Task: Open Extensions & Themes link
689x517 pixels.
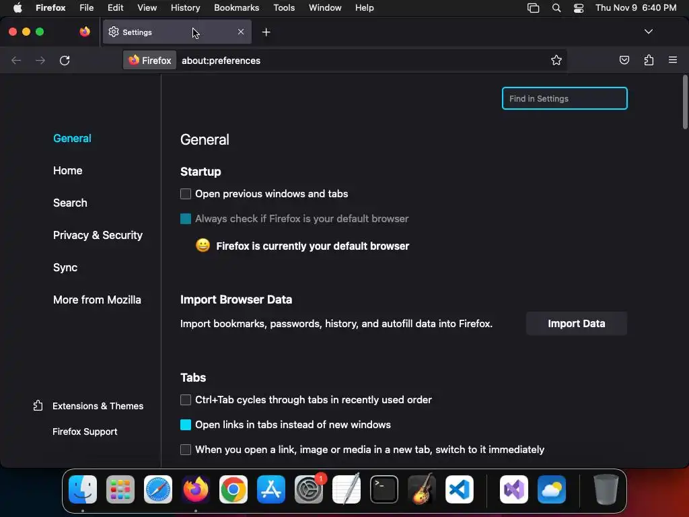Action: (88, 406)
